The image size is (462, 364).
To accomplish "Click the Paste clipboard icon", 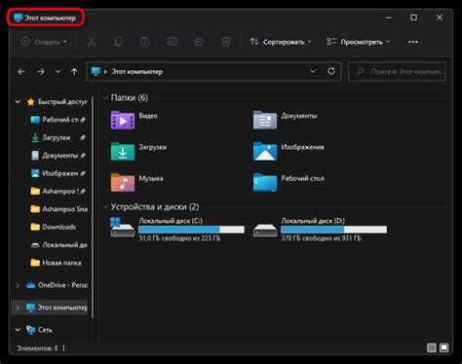I will 145,42.
